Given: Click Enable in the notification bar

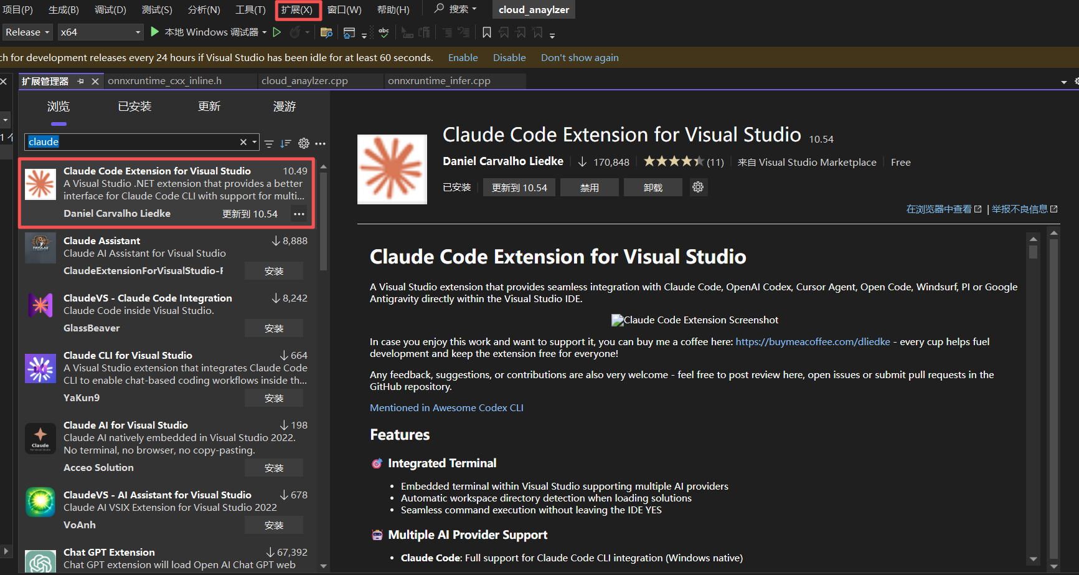Looking at the screenshot, I should 463,57.
